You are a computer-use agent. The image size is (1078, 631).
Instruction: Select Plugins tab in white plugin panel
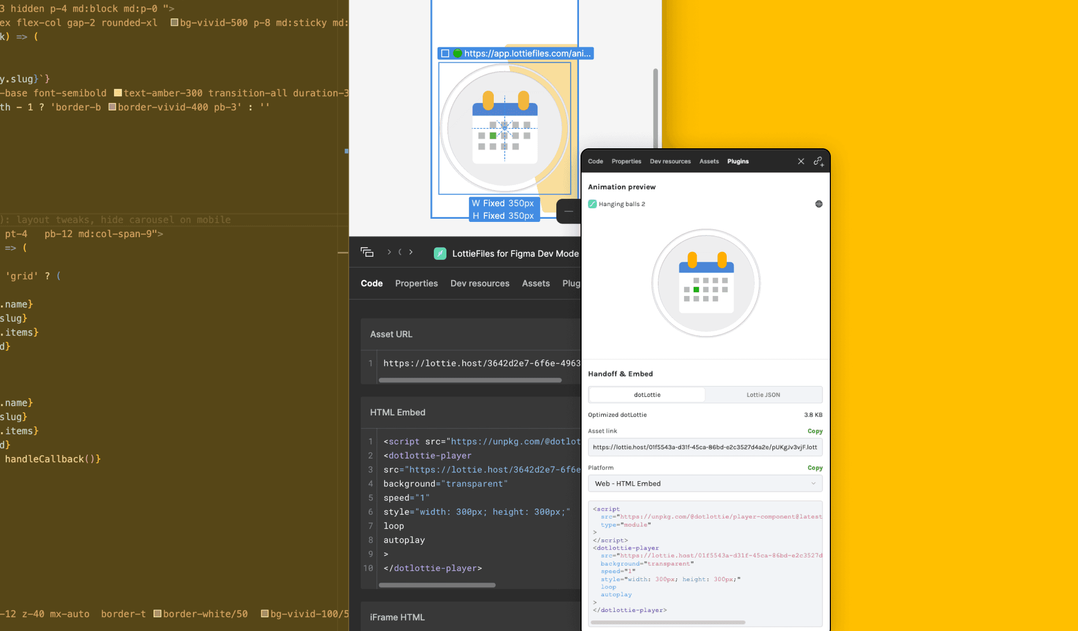pyautogui.click(x=738, y=161)
